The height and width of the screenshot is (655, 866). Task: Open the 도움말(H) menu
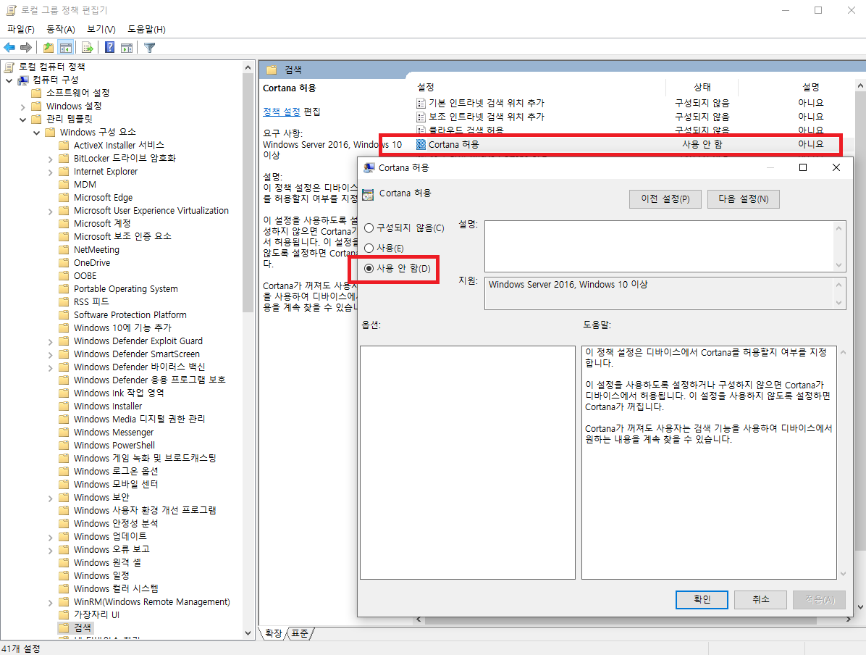coord(146,29)
